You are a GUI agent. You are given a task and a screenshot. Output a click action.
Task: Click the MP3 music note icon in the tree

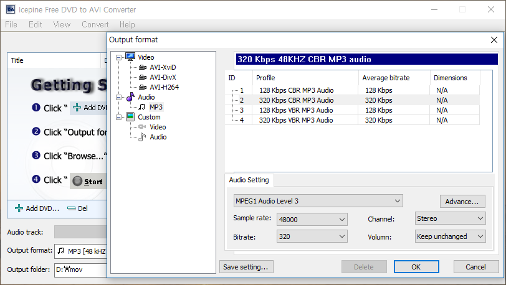pos(141,106)
